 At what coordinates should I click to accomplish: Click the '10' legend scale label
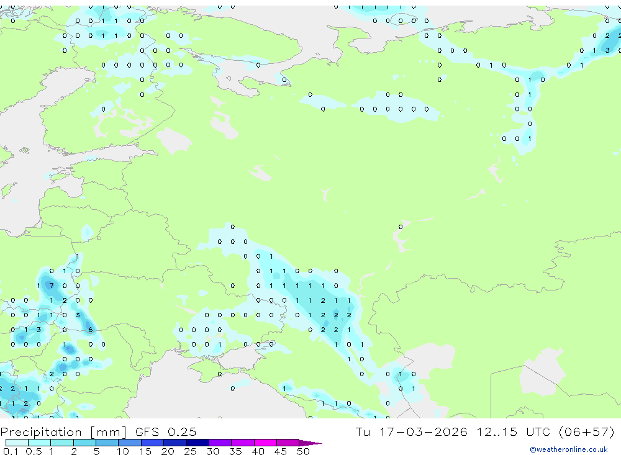click(x=123, y=451)
